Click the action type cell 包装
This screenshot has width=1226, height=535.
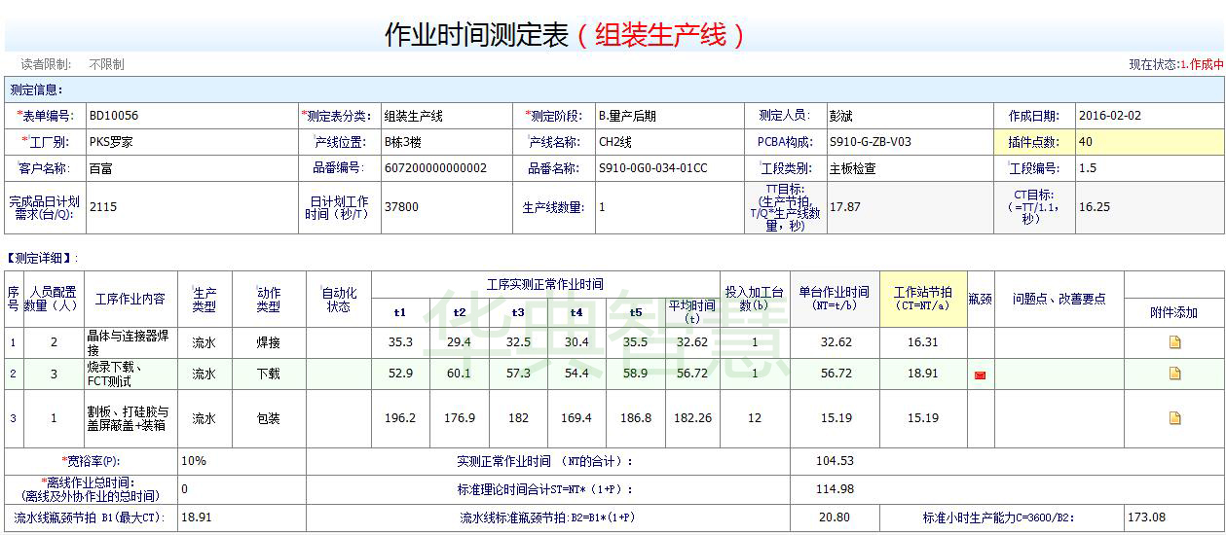pyautogui.click(x=268, y=418)
